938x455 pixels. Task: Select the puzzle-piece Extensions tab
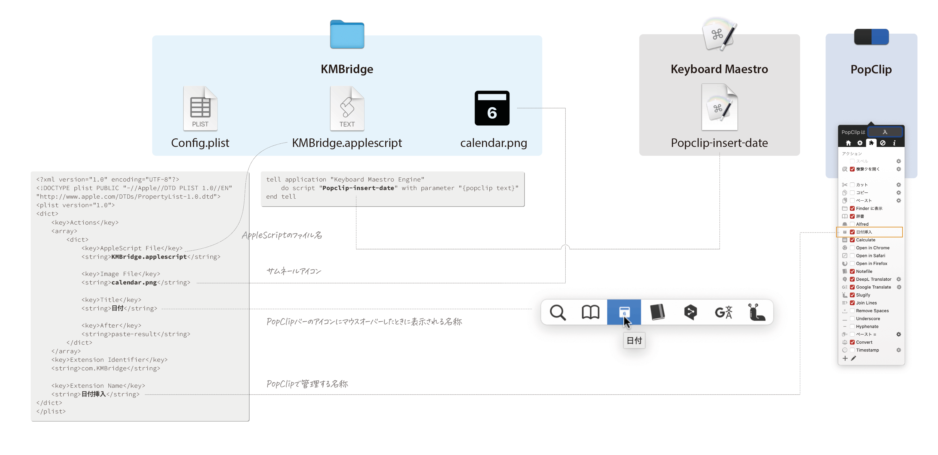871,143
